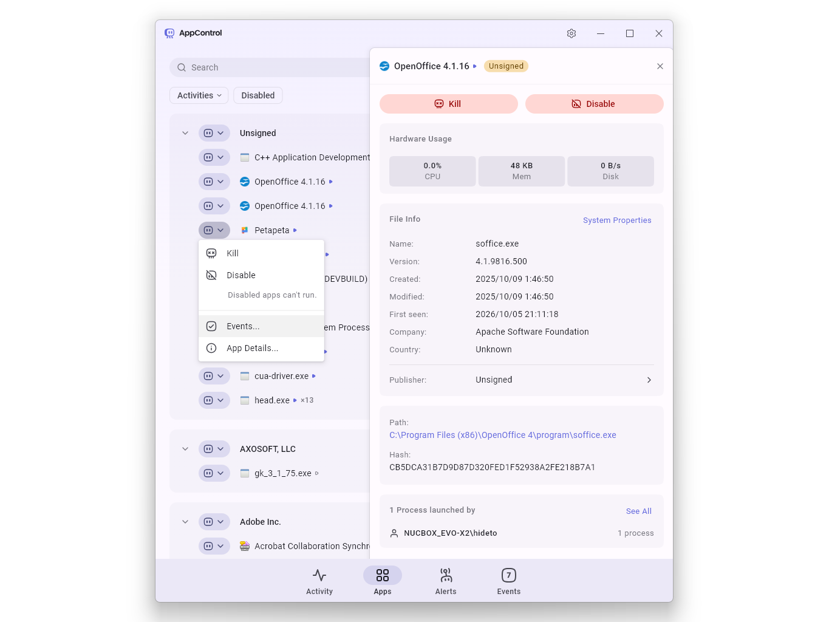
Task: Click the cua-driver.exe file icon
Action: (x=245, y=376)
